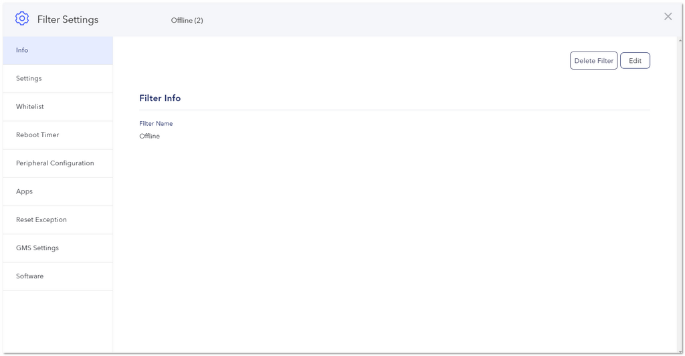This screenshot has height=356, width=685.
Task: Click the Filter Settings gear icon
Action: (x=22, y=18)
